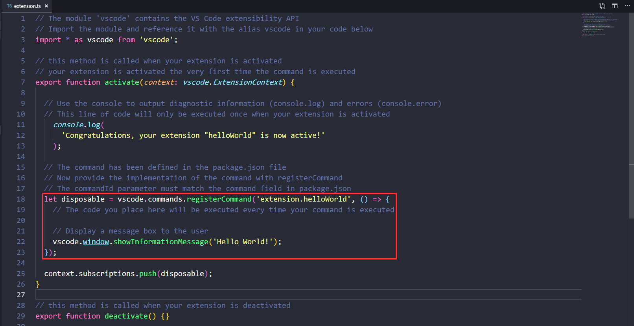Click the activate function name
The width and height of the screenshot is (634, 326).
tap(122, 82)
